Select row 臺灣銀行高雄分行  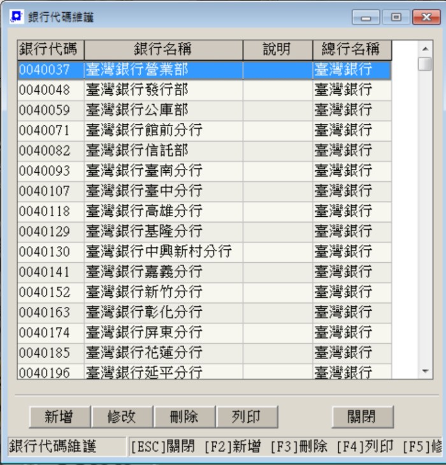pos(205,211)
